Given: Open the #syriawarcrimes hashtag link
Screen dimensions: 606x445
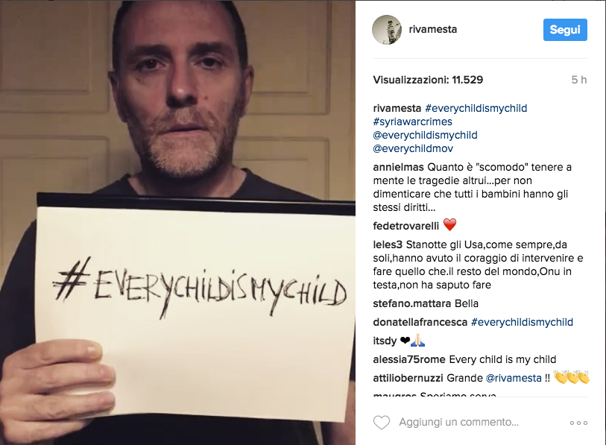Looking at the screenshot, I should [412, 121].
